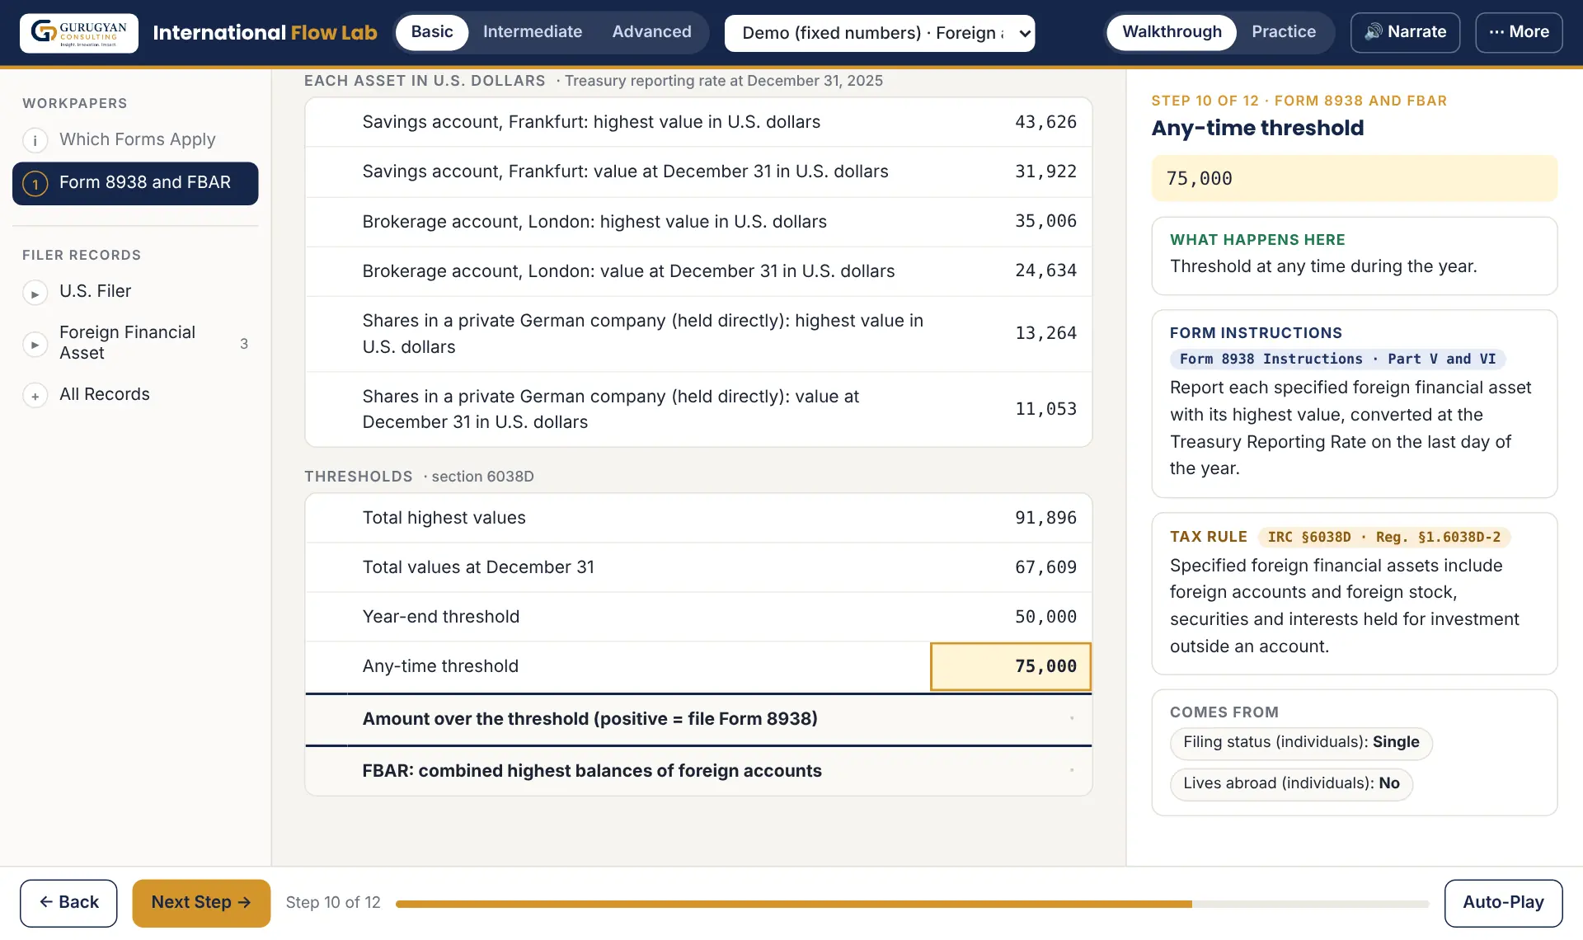Click the Total highest values 91,896 row
Viewport: 1583px width, 940px height.
click(698, 518)
